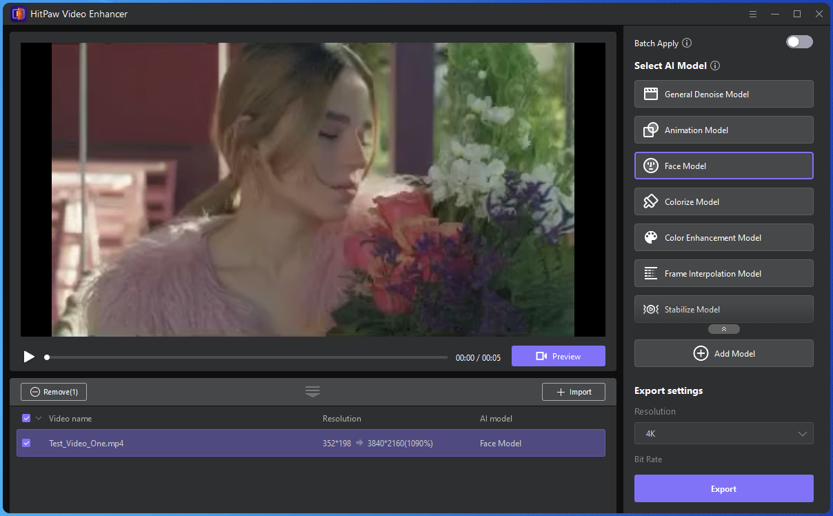
Task: Click the Batch Apply info icon
Action: 687,43
